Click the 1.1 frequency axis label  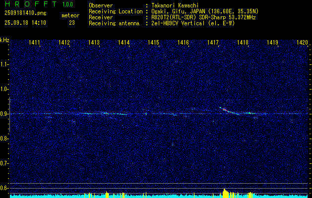[4, 64]
